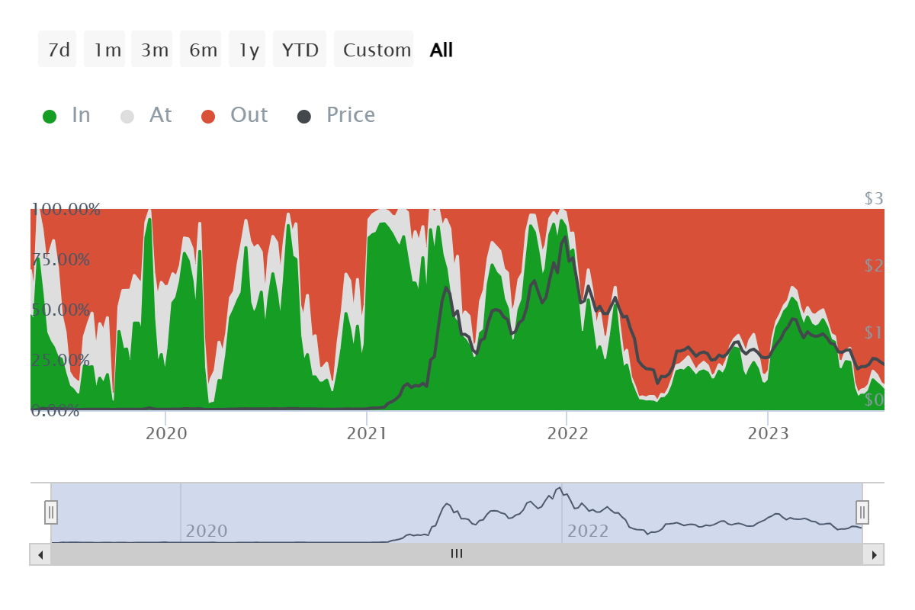Viewport: 915px width, 610px height.
Task: Click the Price legend label
Action: point(351,115)
